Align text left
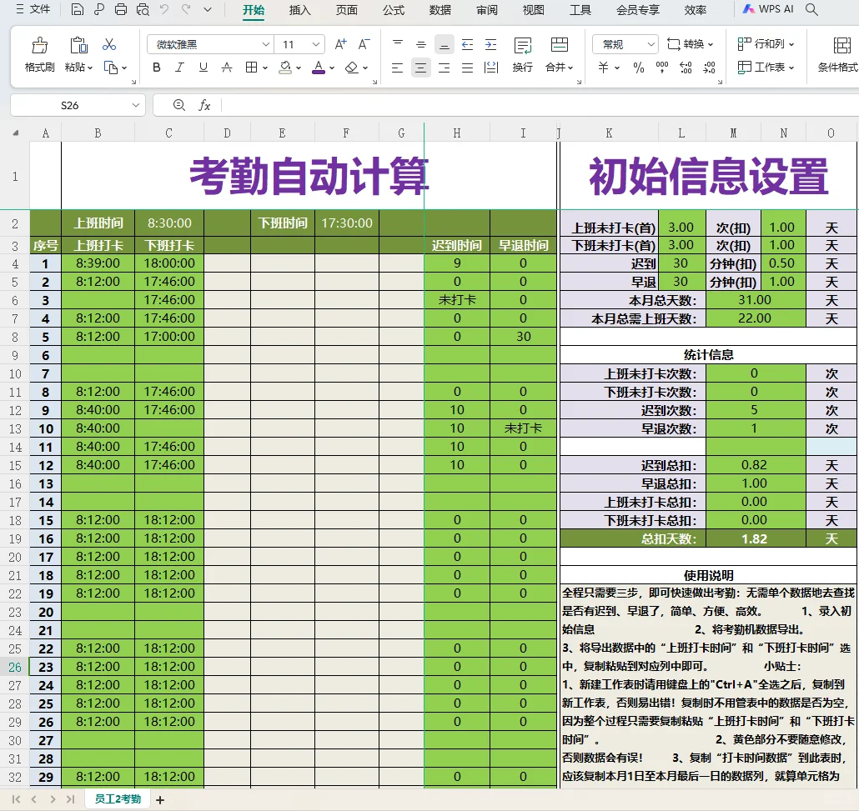The image size is (859, 811). pyautogui.click(x=398, y=68)
